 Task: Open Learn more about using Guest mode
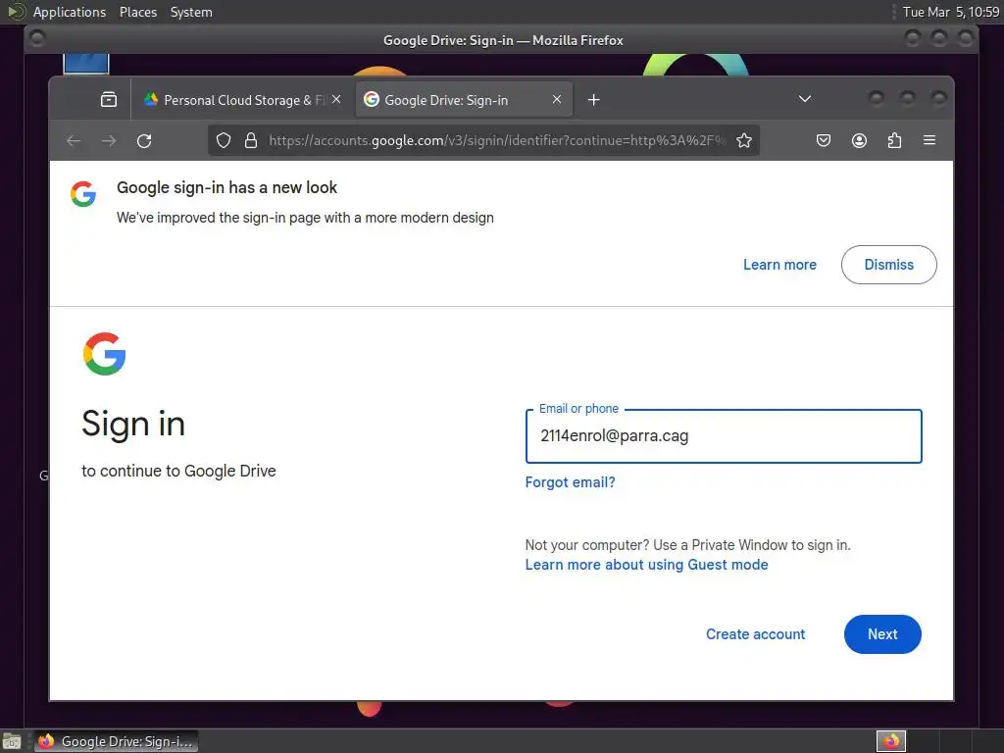tap(646, 565)
